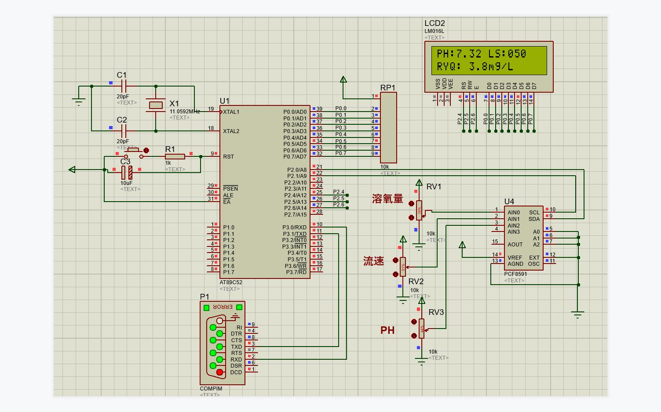The image size is (661, 412).
Task: Select the ground symbol under RV2
Action: (403, 301)
